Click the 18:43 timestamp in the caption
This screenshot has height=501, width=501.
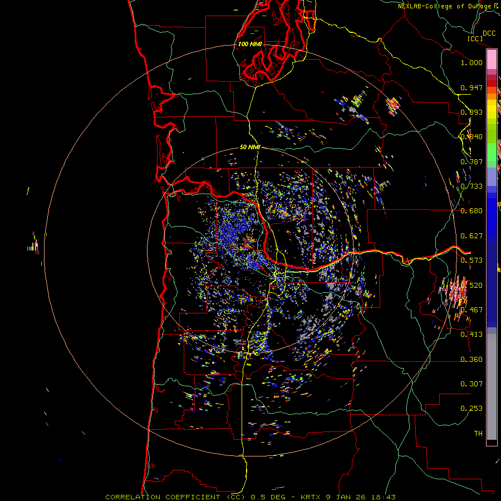(384, 497)
